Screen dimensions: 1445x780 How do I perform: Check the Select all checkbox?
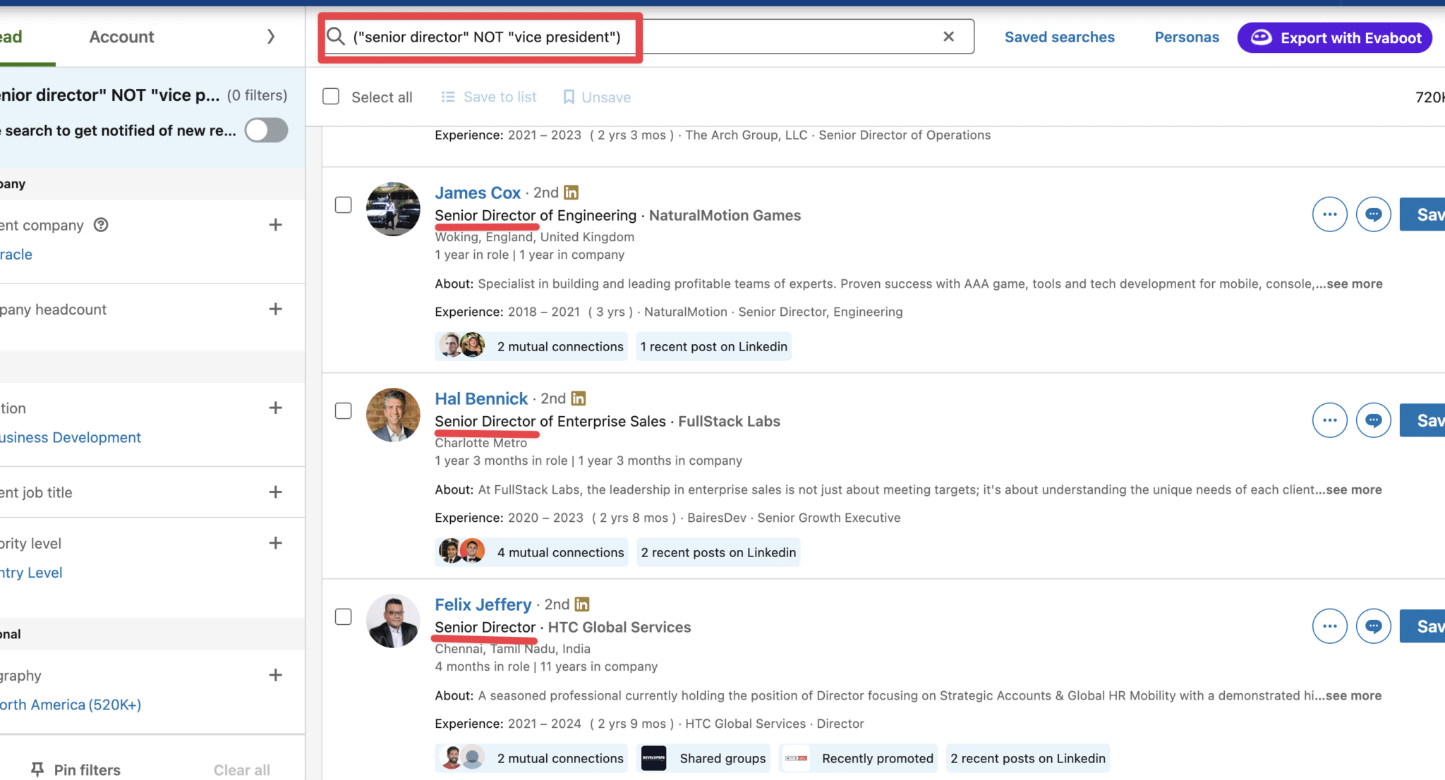coord(330,96)
